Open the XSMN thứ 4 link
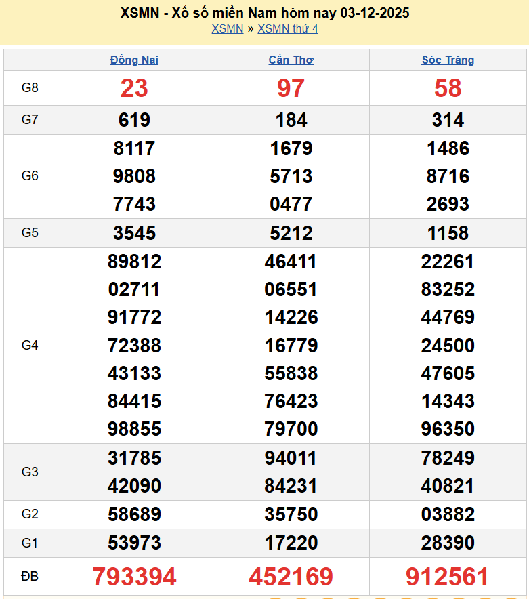Viewport: 529px width, 599px height. coord(287,28)
